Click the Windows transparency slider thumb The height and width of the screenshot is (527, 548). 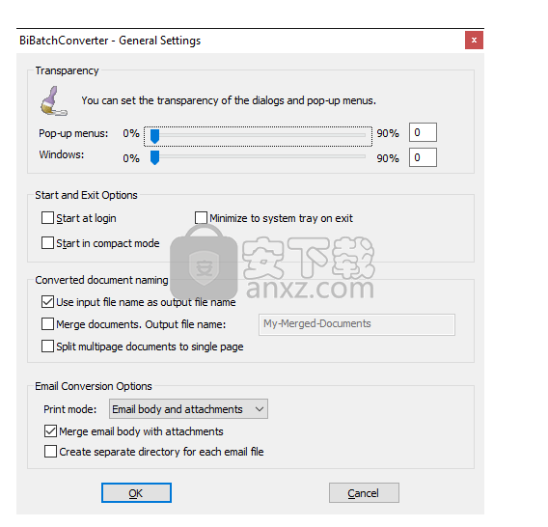[154, 157]
